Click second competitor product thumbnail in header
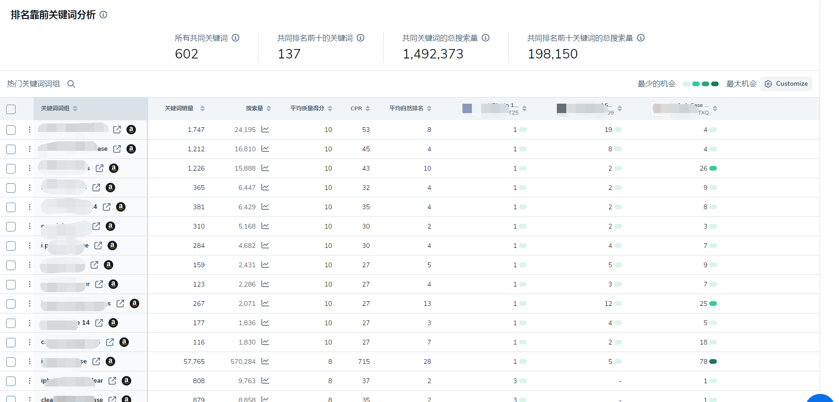 coord(562,108)
